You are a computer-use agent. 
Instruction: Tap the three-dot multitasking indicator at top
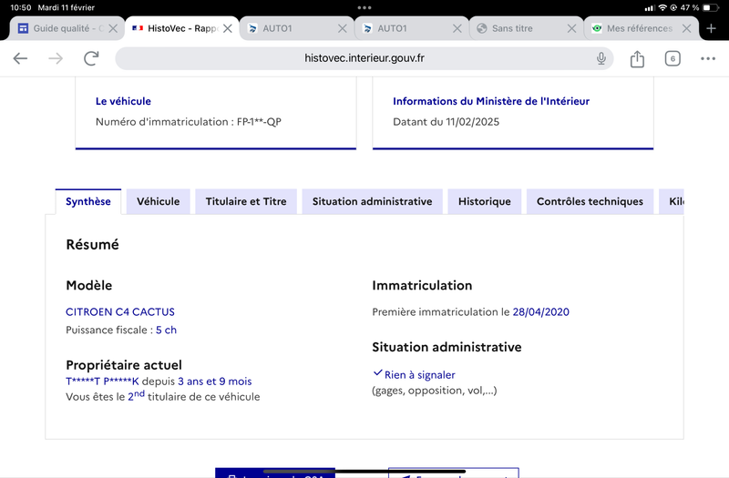[364, 7]
